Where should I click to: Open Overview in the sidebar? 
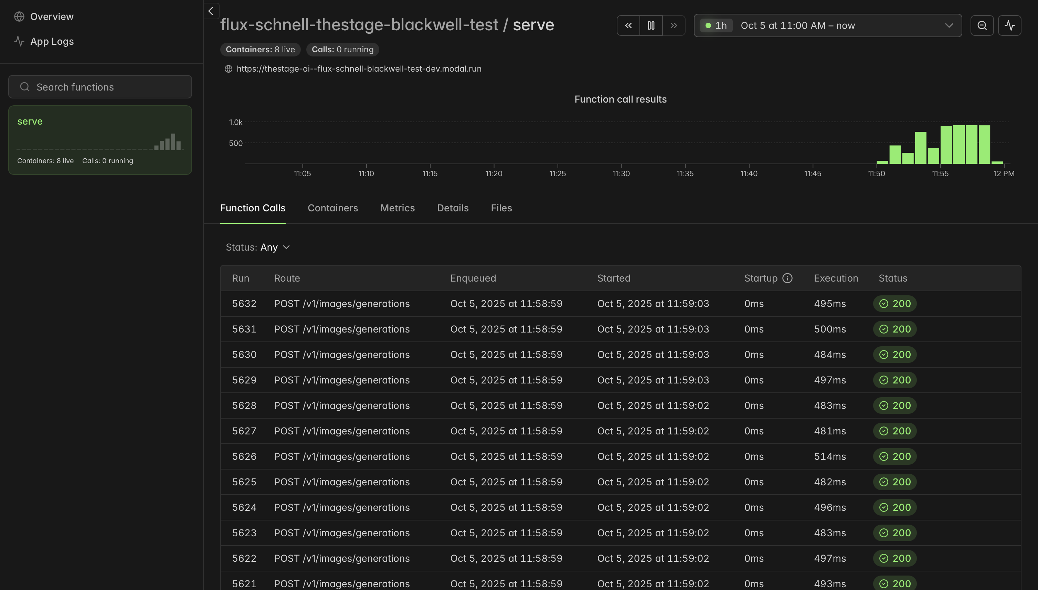[52, 17]
